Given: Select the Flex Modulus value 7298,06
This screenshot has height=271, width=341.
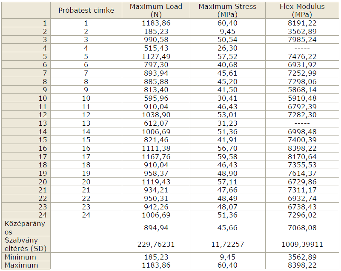Looking at the screenshot, I should click(x=302, y=82).
